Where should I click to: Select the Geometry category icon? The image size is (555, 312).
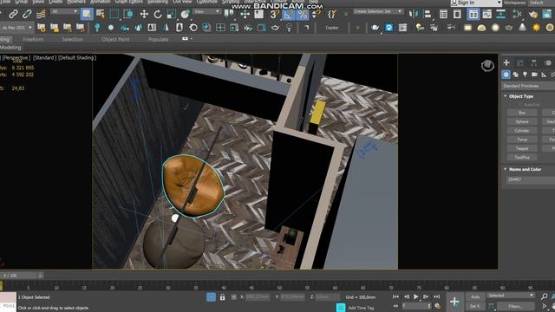[x=506, y=75]
